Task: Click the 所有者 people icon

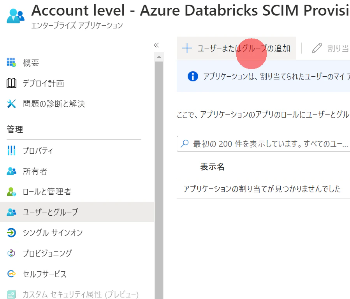Action: click(x=11, y=171)
